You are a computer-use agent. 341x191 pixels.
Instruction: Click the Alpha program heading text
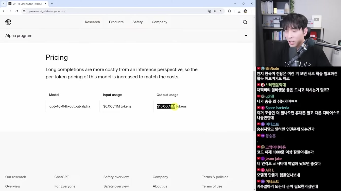pyautogui.click(x=19, y=36)
